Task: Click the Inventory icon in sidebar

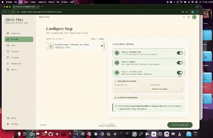Action: [8, 57]
